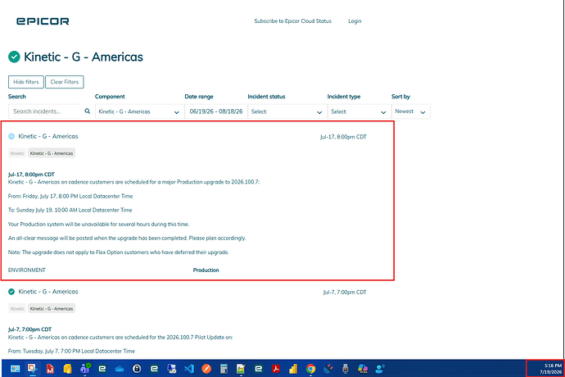Open the Incident status dropdown
Image resolution: width=565 pixels, height=377 pixels.
pyautogui.click(x=287, y=111)
